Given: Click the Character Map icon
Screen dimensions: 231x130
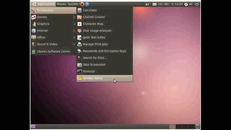Looking at the screenshot, I should pos(79,24).
